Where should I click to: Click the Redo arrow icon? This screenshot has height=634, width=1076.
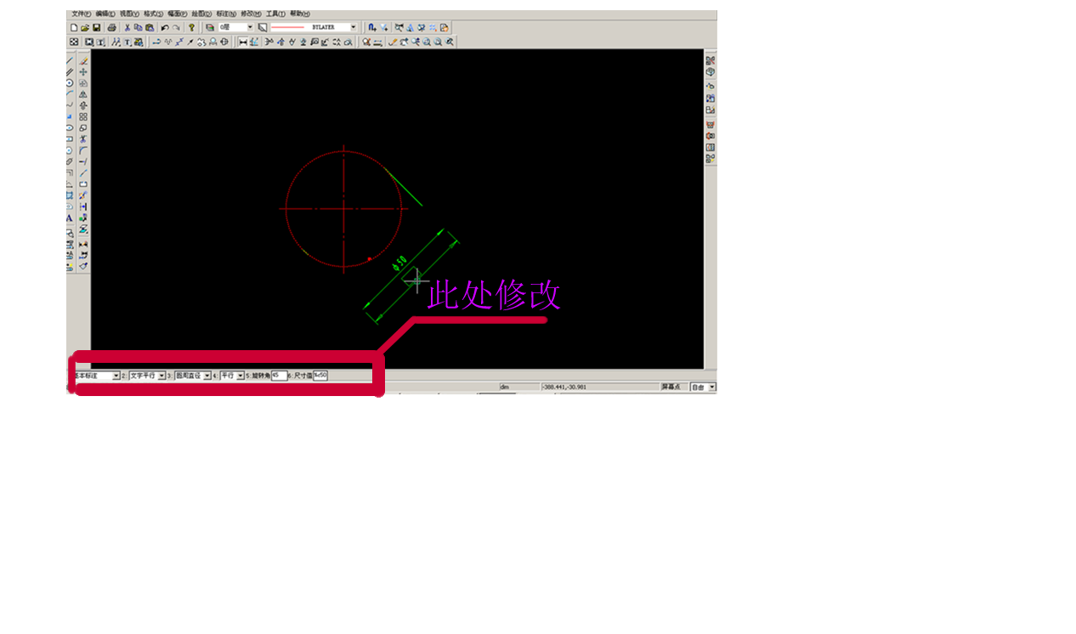(176, 27)
